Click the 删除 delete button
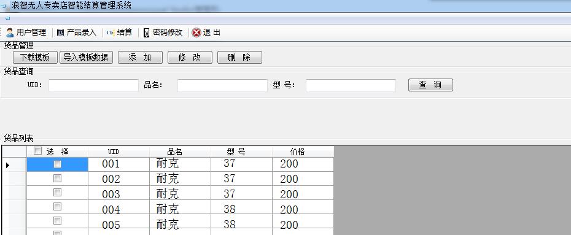This screenshot has width=571, height=235. [x=239, y=58]
